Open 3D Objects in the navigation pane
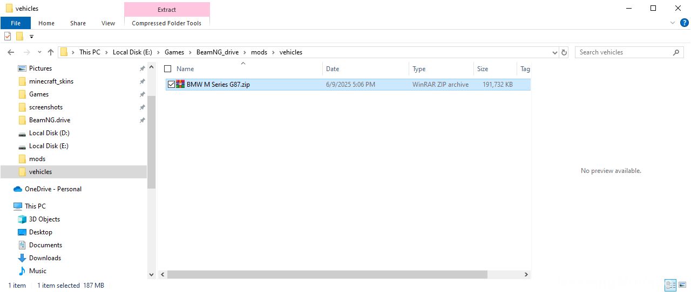 click(44, 219)
